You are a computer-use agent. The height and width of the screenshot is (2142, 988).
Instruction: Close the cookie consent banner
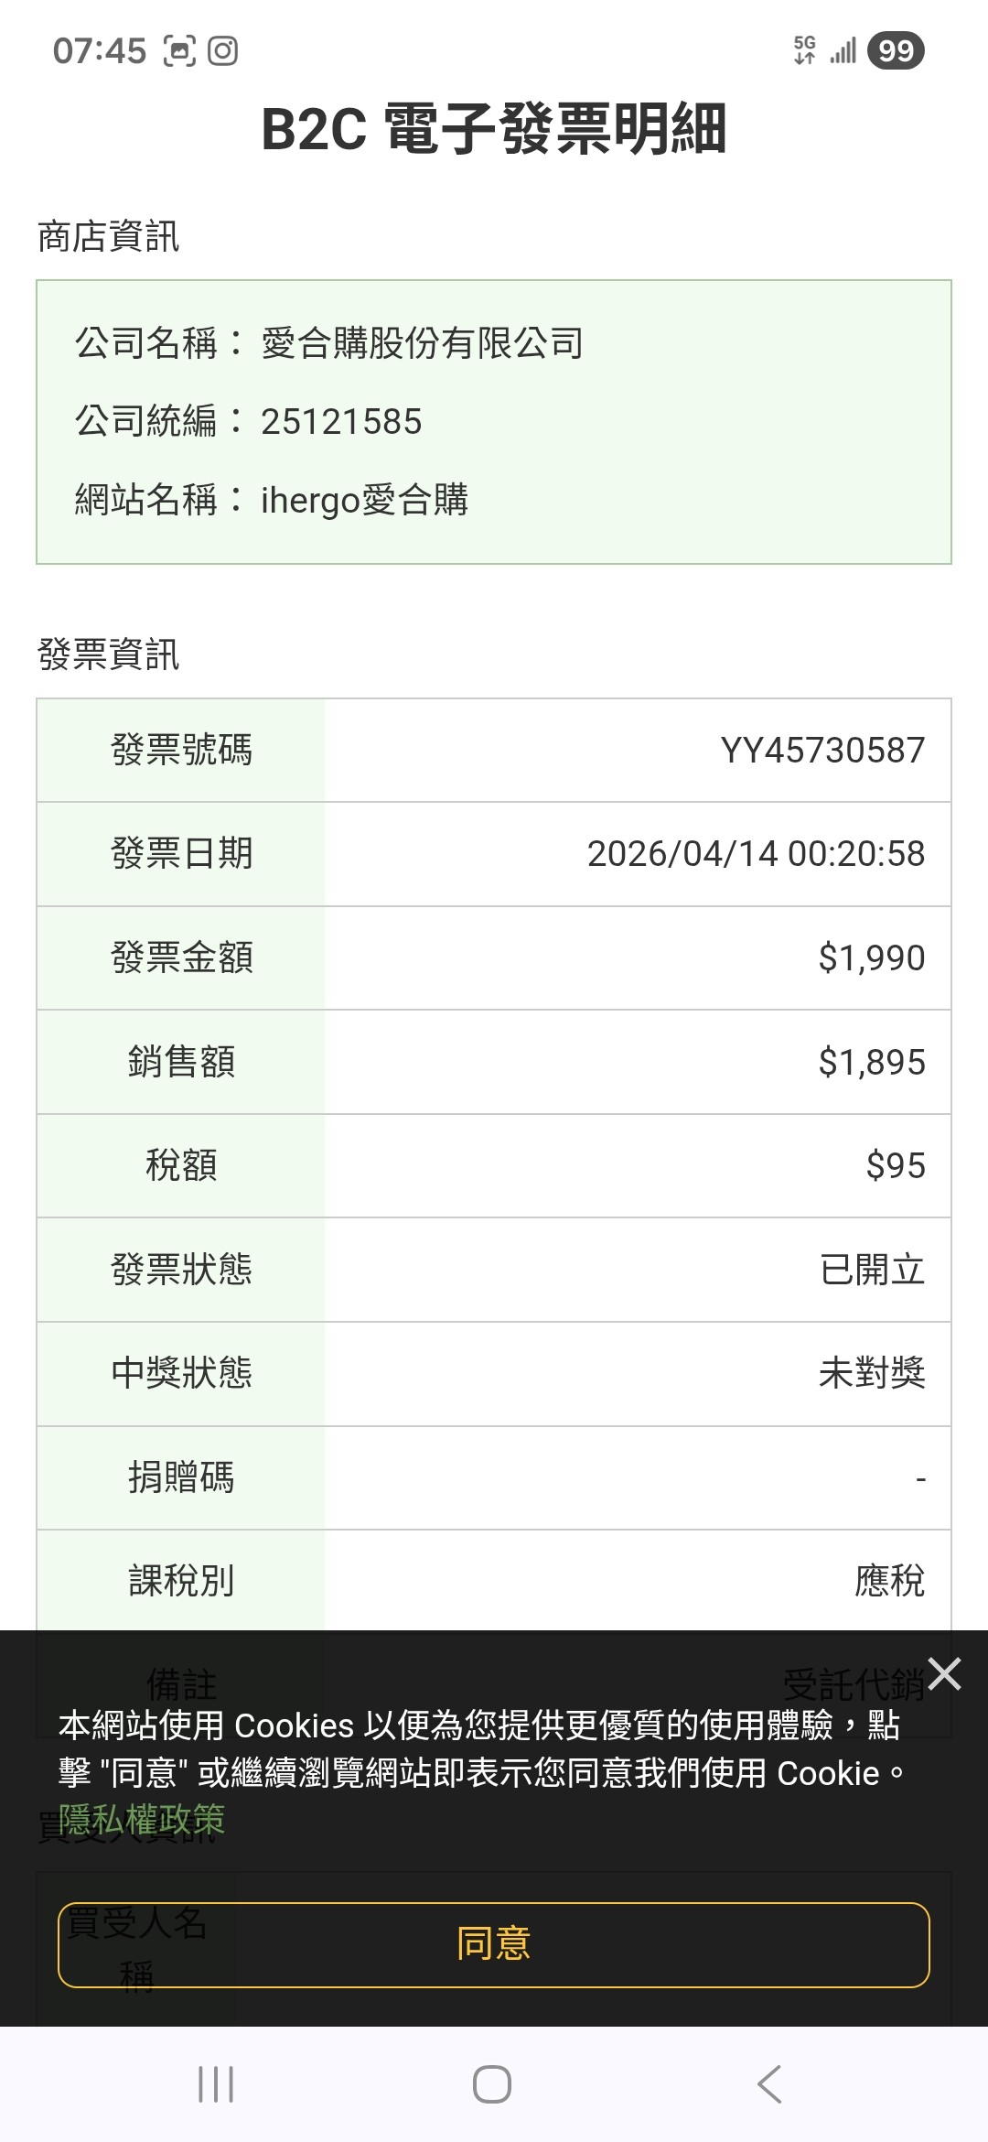tap(944, 1673)
